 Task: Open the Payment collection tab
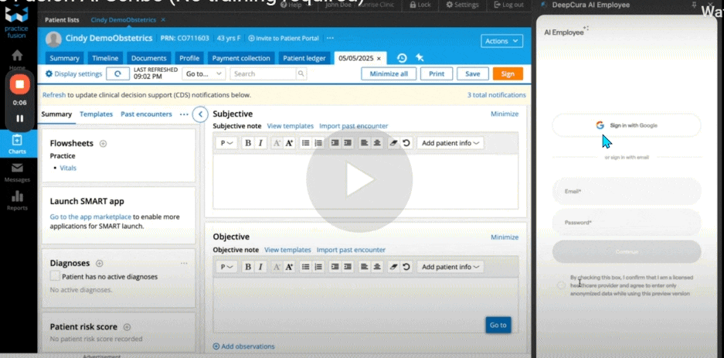(x=240, y=58)
